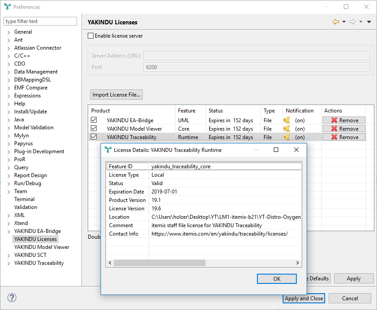
Task: Click the type filter text field
Action: (40, 21)
